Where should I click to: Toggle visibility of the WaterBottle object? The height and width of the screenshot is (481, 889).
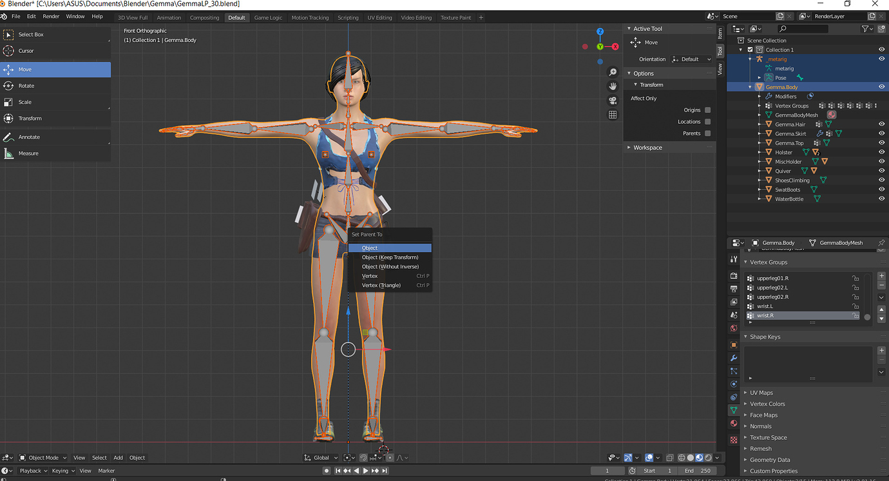pyautogui.click(x=881, y=199)
